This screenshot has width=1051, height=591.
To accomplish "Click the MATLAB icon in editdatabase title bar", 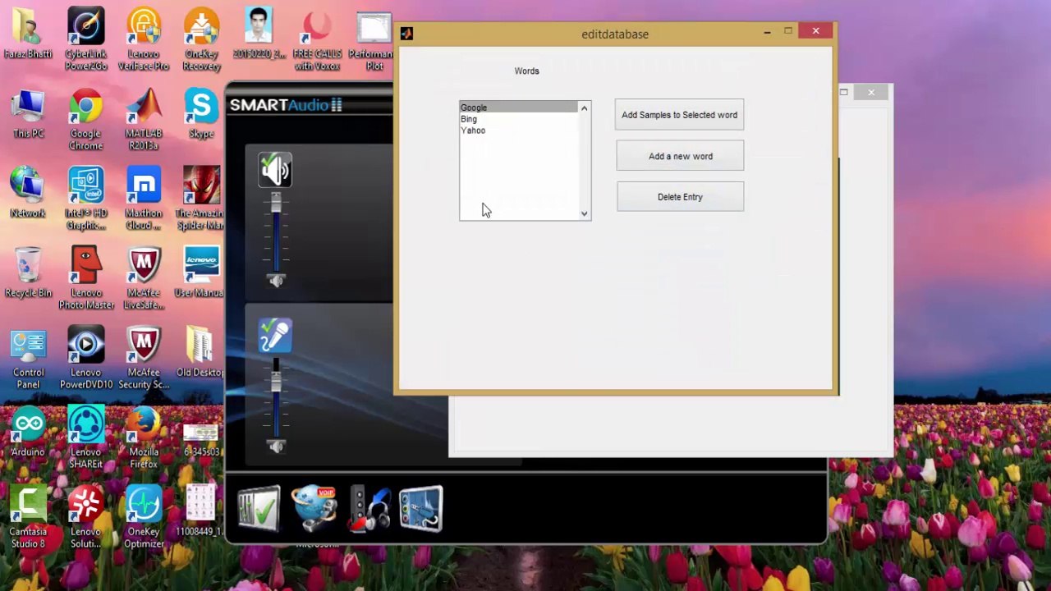I will point(406,34).
